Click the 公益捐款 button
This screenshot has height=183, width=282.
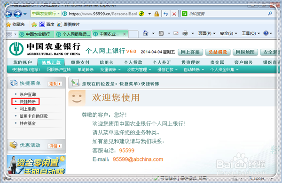[218, 52]
